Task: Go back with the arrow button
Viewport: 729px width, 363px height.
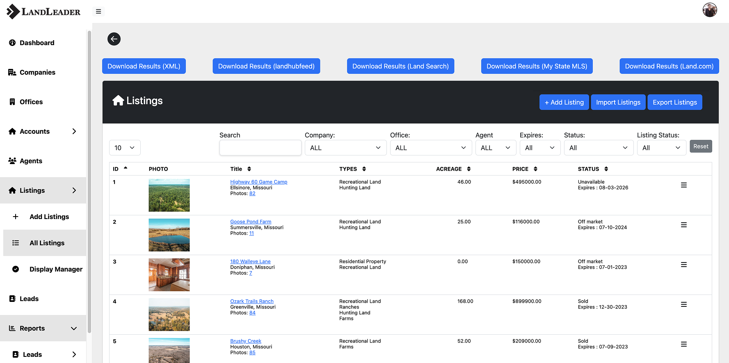Action: click(114, 39)
